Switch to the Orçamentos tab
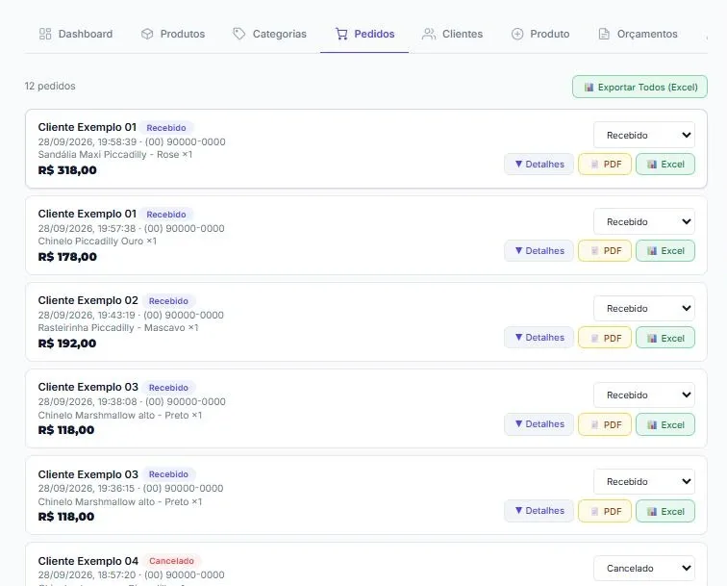 [x=638, y=34]
